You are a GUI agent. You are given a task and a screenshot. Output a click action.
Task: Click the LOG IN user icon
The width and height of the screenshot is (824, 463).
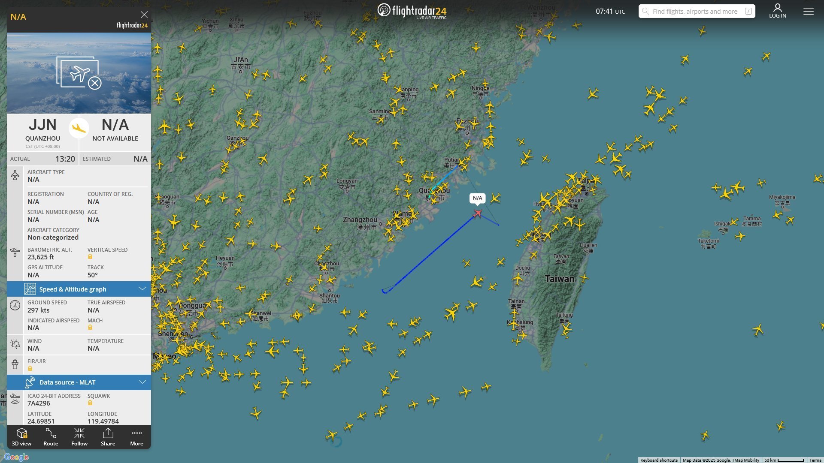[777, 11]
